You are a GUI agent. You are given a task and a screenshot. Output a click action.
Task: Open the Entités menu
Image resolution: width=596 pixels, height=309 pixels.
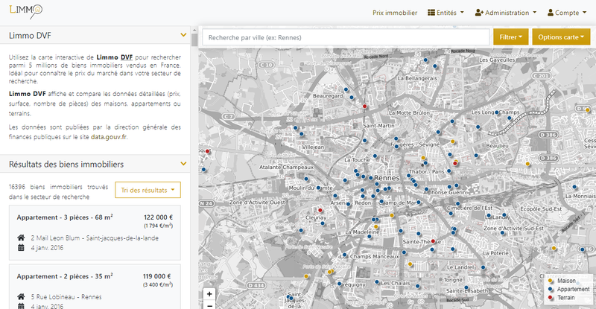coord(446,13)
